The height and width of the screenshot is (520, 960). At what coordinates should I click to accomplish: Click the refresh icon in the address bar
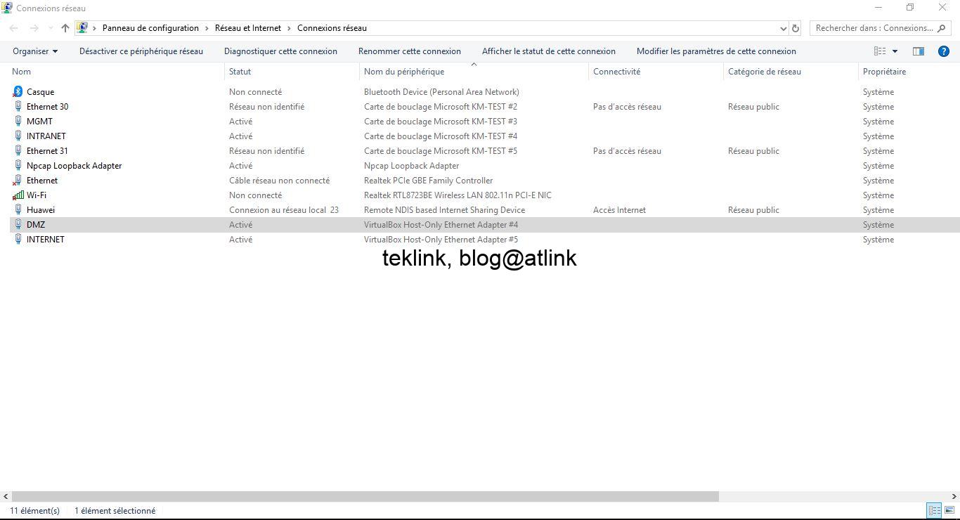795,28
